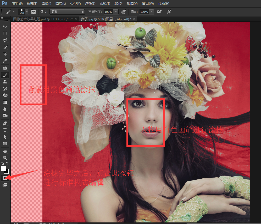Select the Hand tool
Image resolution: width=261 pixels, height=224 pixels.
click(x=5, y=151)
